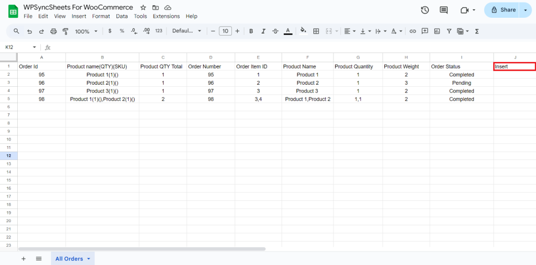Click the font size field
The height and width of the screenshot is (265, 536).
pos(225,31)
